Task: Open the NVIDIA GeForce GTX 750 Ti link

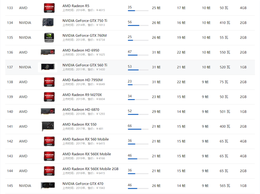Action: coord(85,21)
